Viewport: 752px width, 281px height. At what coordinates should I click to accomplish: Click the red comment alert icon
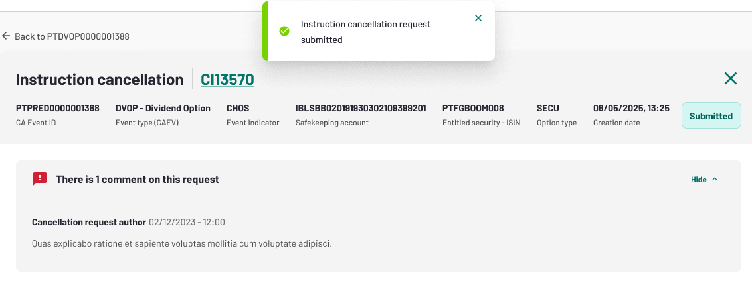tap(40, 179)
